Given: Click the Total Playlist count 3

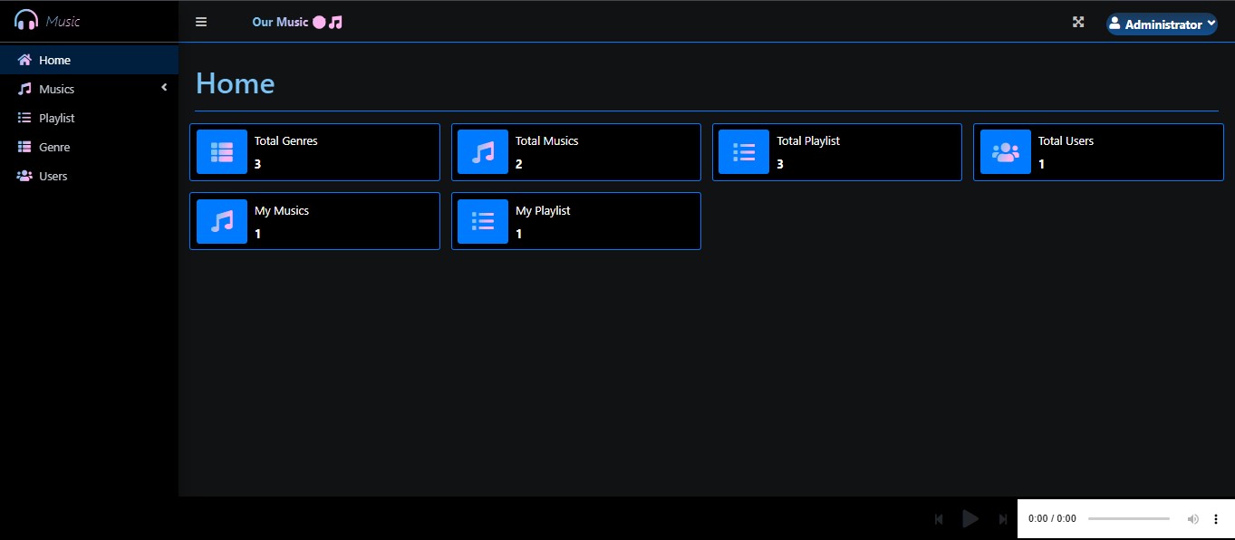Looking at the screenshot, I should click(780, 164).
